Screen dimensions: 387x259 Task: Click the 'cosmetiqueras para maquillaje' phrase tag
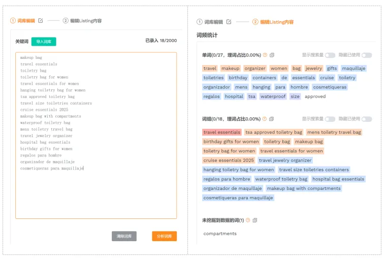click(238, 198)
